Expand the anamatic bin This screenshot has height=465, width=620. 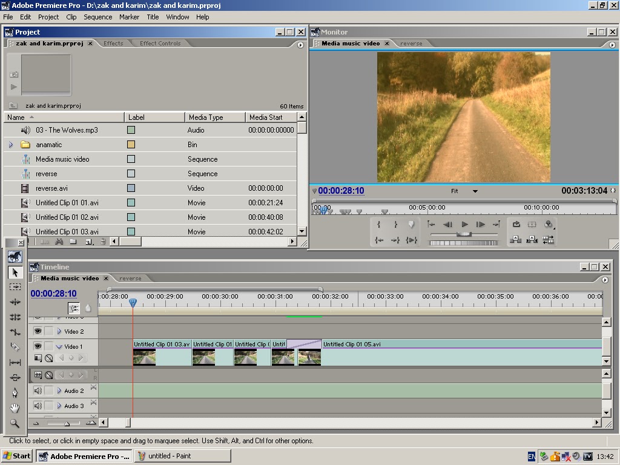click(x=11, y=145)
